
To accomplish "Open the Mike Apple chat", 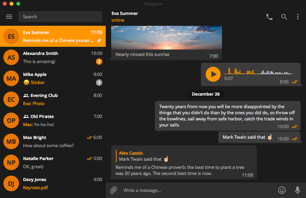I will coord(53,79).
